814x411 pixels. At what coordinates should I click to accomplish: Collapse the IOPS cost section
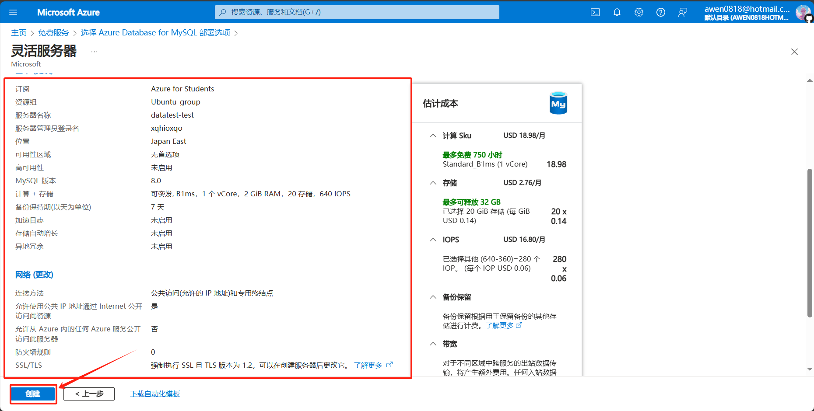tap(433, 240)
